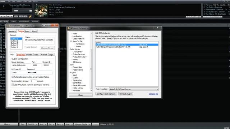230x129 pixels.
Task: Select Output 1 in output list
Action: [x=16, y=39]
